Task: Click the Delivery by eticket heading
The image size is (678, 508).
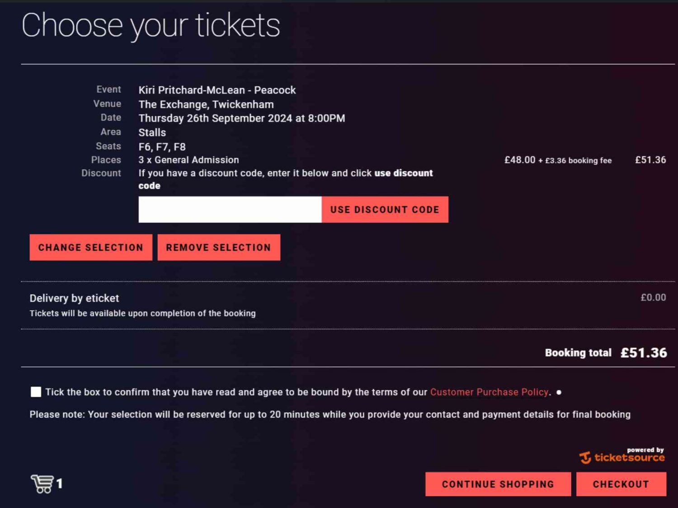Action: coord(74,298)
